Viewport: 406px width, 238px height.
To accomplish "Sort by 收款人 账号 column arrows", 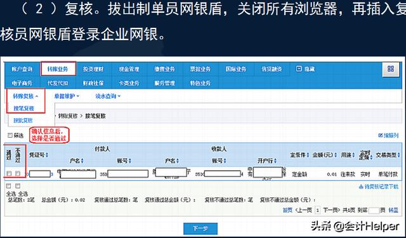I will (225, 161).
